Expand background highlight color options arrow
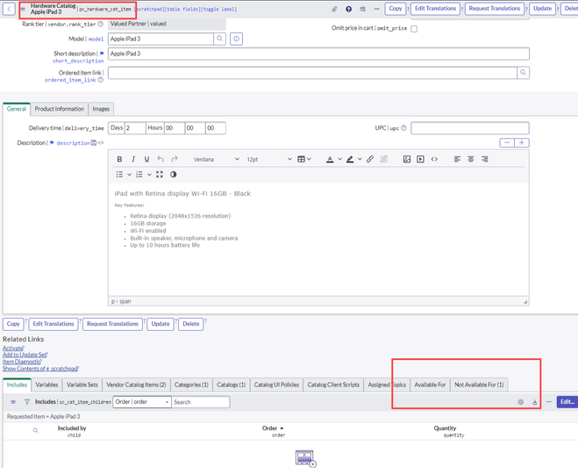Screen dimensions: 578x468 (x=360, y=159)
